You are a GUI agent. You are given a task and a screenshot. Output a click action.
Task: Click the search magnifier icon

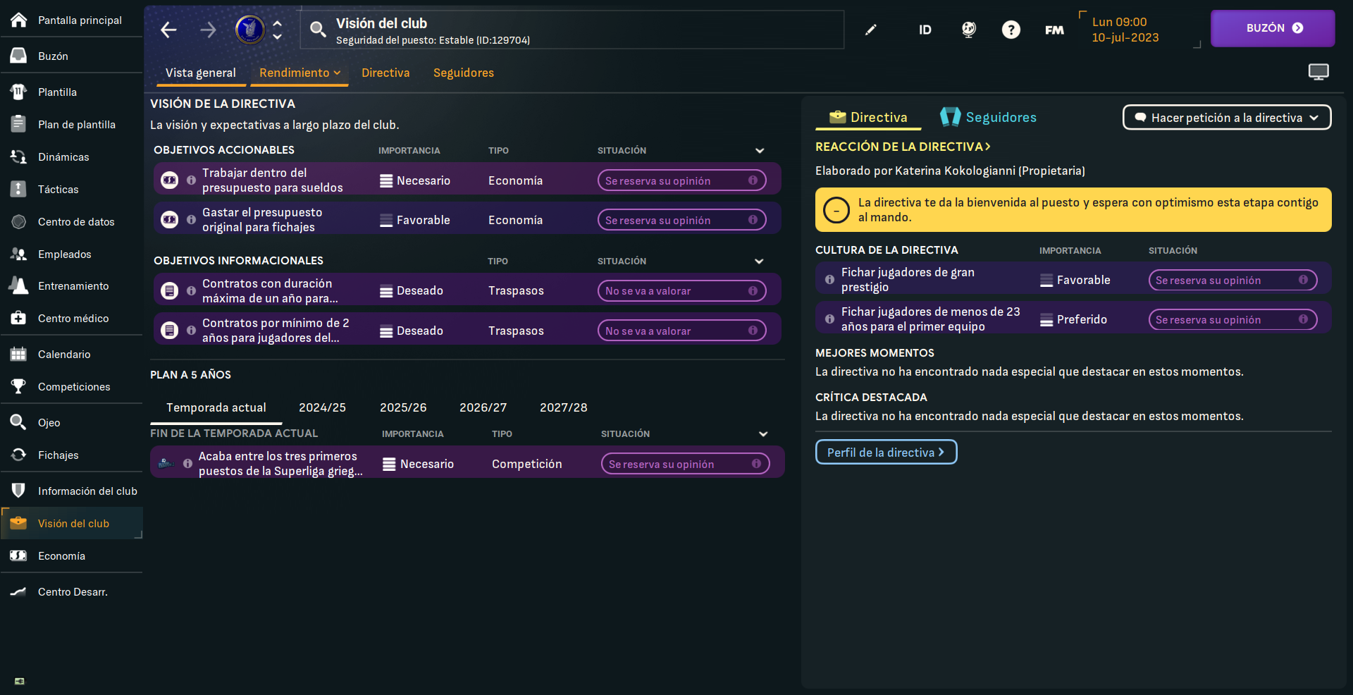pyautogui.click(x=318, y=29)
